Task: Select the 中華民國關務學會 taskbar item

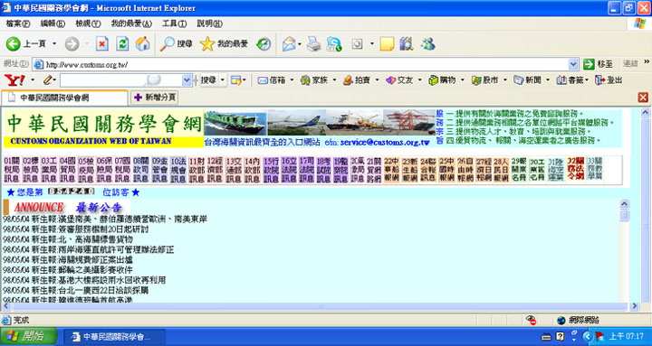Action: (114, 336)
